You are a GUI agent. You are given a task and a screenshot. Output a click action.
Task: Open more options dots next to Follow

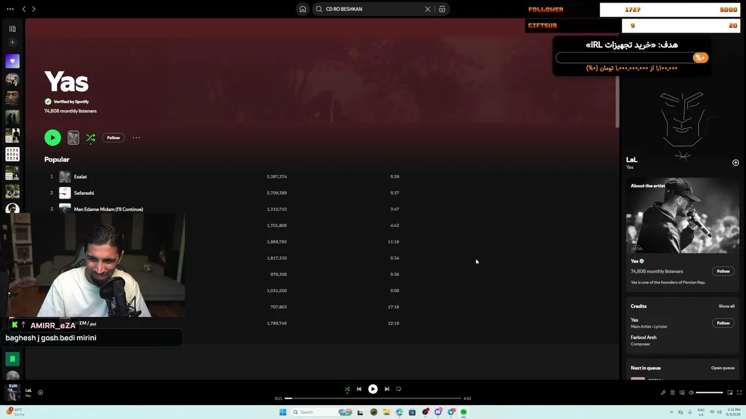pyautogui.click(x=136, y=138)
